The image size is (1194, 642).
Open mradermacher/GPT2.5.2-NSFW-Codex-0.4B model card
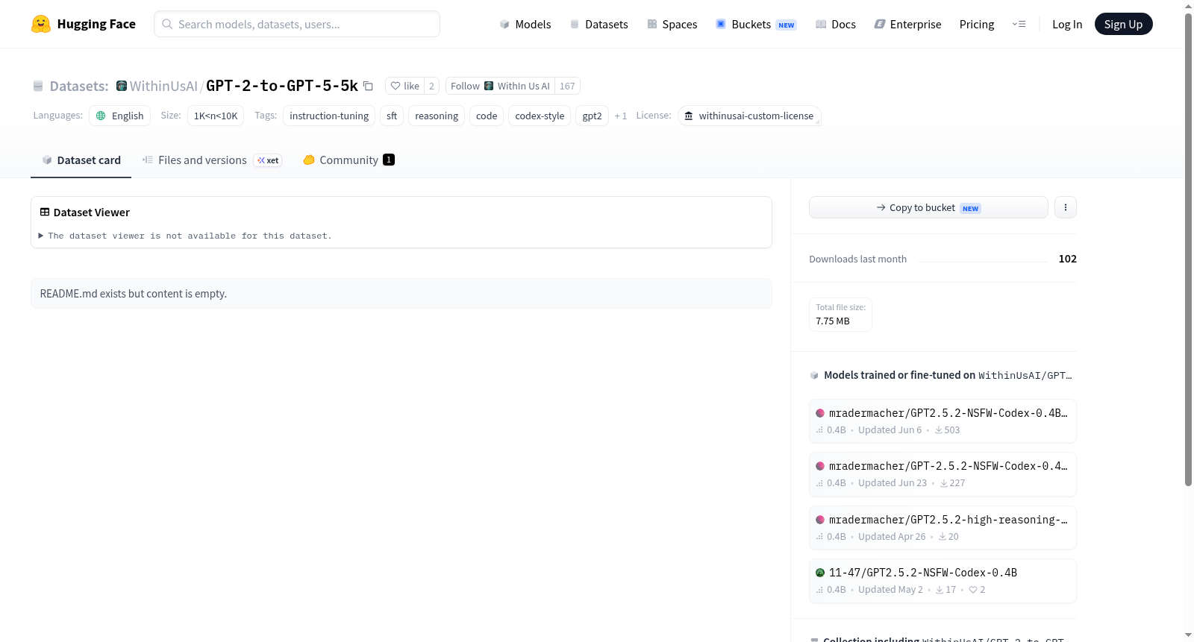pos(943,421)
